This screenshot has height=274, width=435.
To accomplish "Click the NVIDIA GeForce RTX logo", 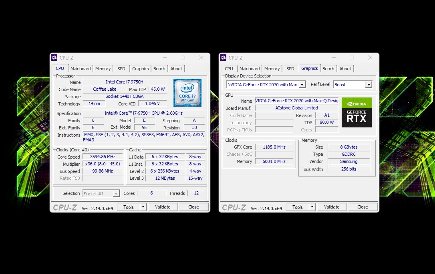I will pos(356,112).
